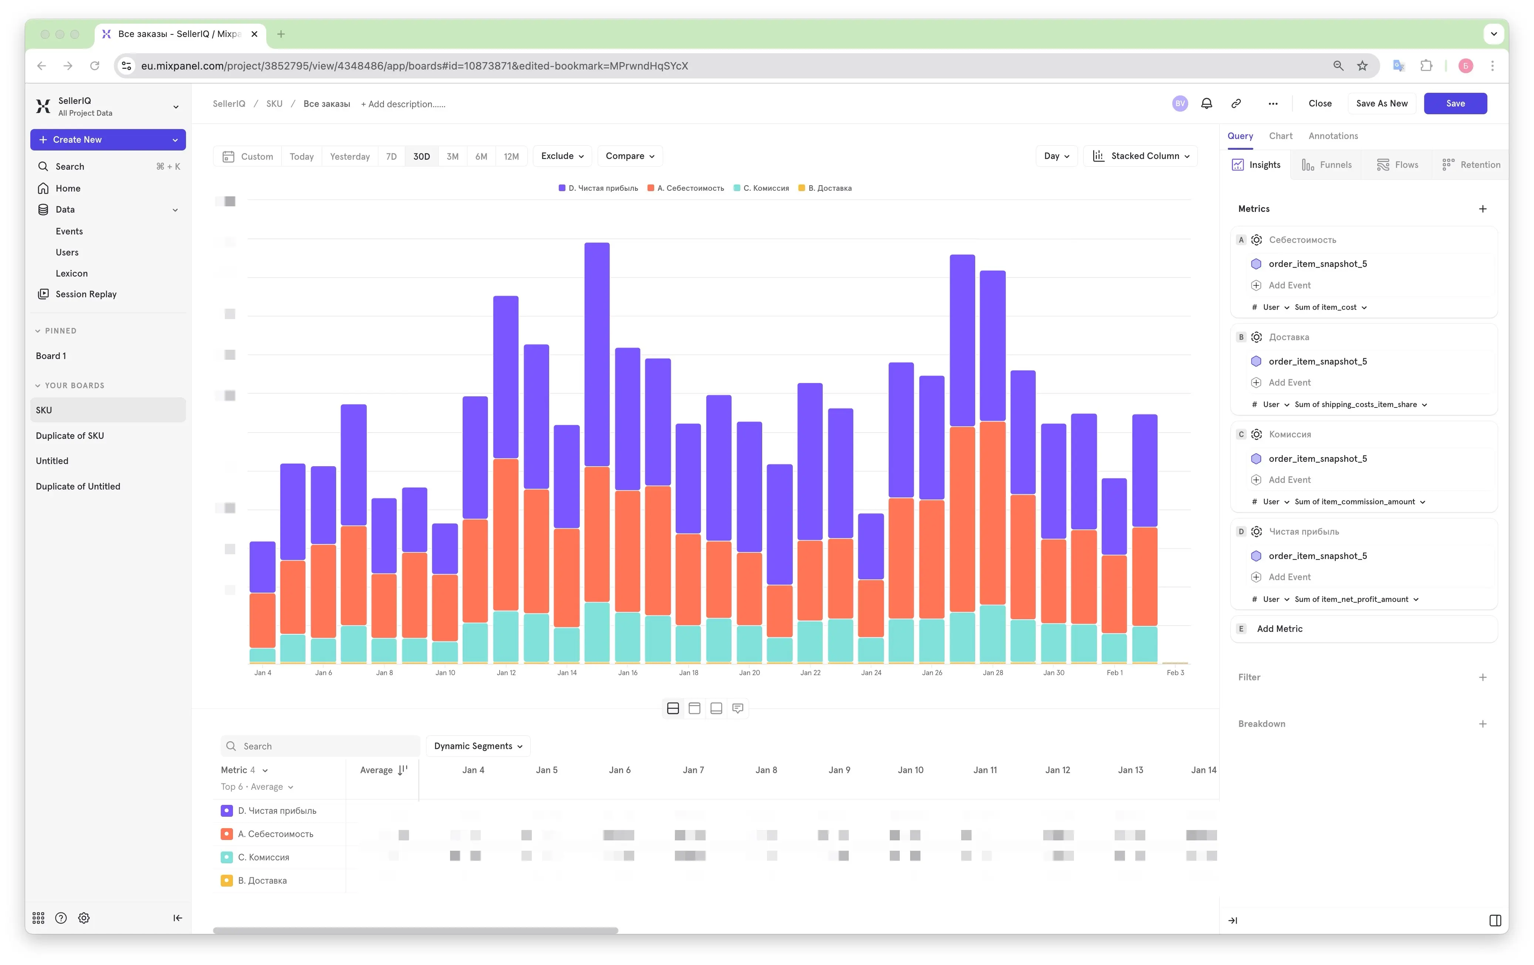Toggle A. Себестоимость in chart legend
This screenshot has width=1534, height=965.
[x=686, y=188]
